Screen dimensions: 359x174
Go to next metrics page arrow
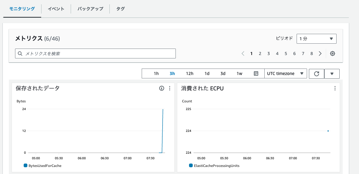[x=320, y=53]
